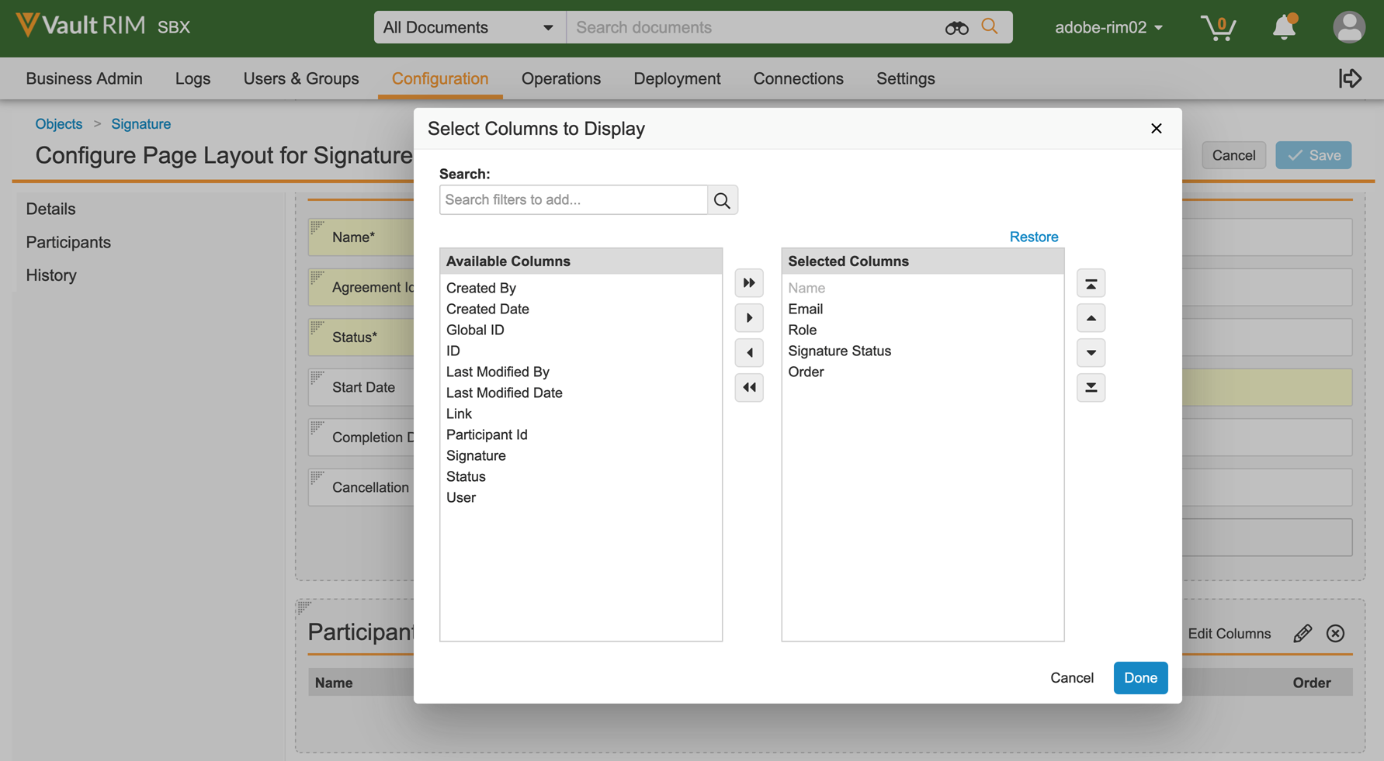Remove a column using the left-arrow button

point(748,352)
